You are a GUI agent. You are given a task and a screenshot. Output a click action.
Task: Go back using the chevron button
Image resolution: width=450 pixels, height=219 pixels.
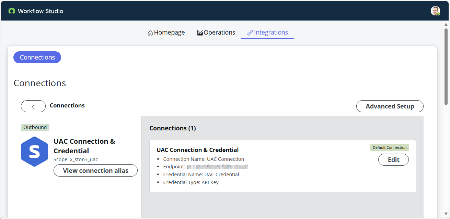[x=33, y=106]
